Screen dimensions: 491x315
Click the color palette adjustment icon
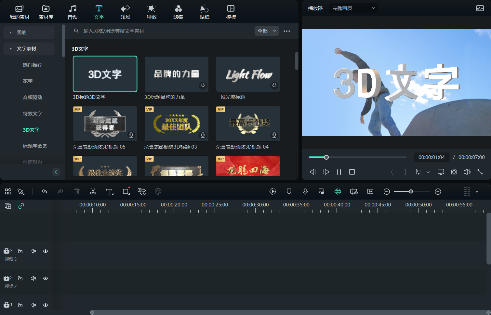158,191
